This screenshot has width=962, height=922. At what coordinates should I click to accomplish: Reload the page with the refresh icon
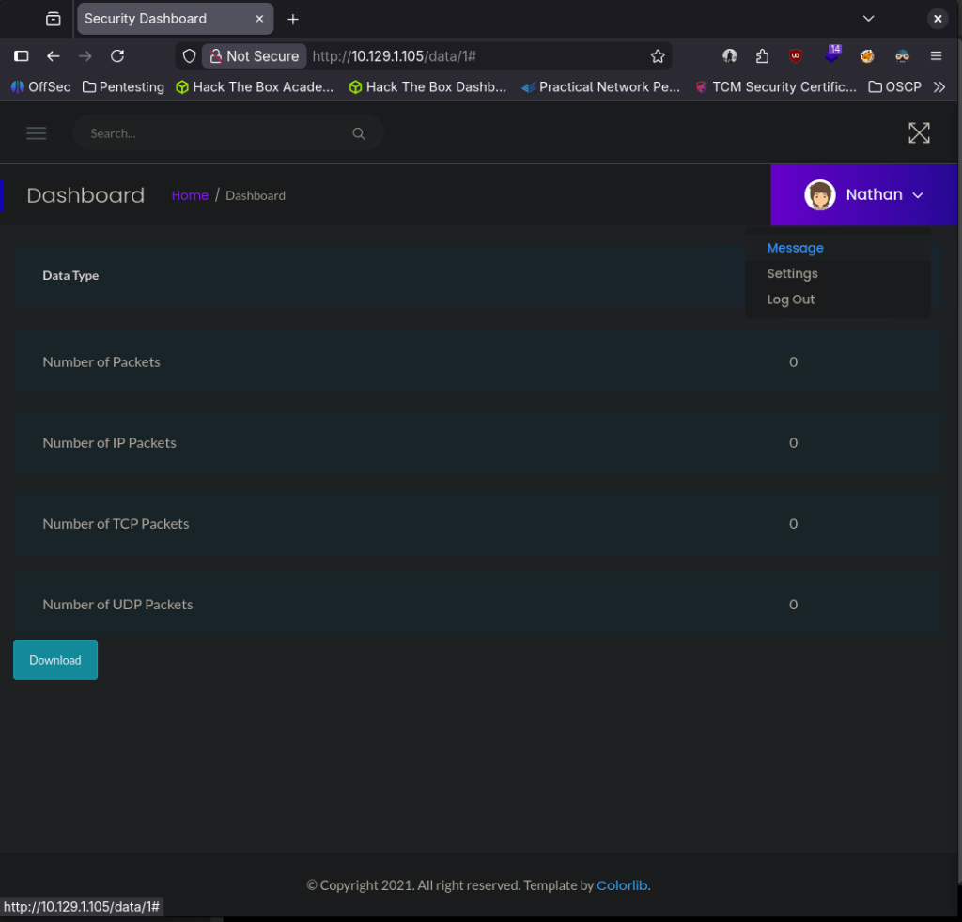[117, 56]
